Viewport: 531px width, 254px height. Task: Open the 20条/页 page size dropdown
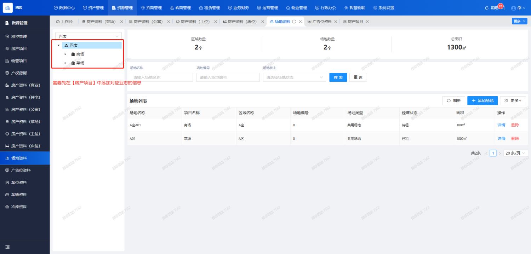(x=516, y=153)
